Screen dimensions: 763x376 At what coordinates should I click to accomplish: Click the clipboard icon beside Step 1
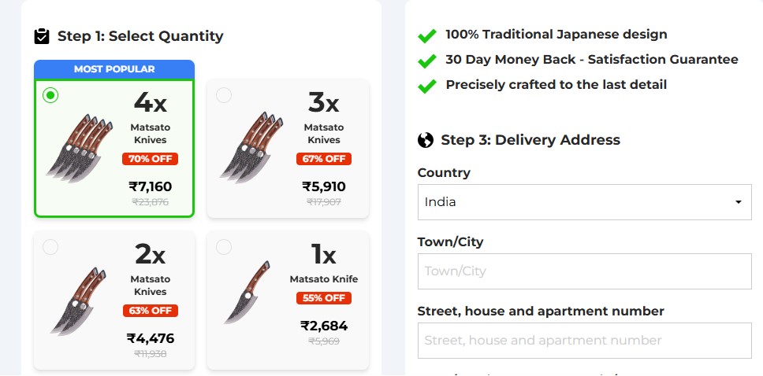tap(42, 36)
